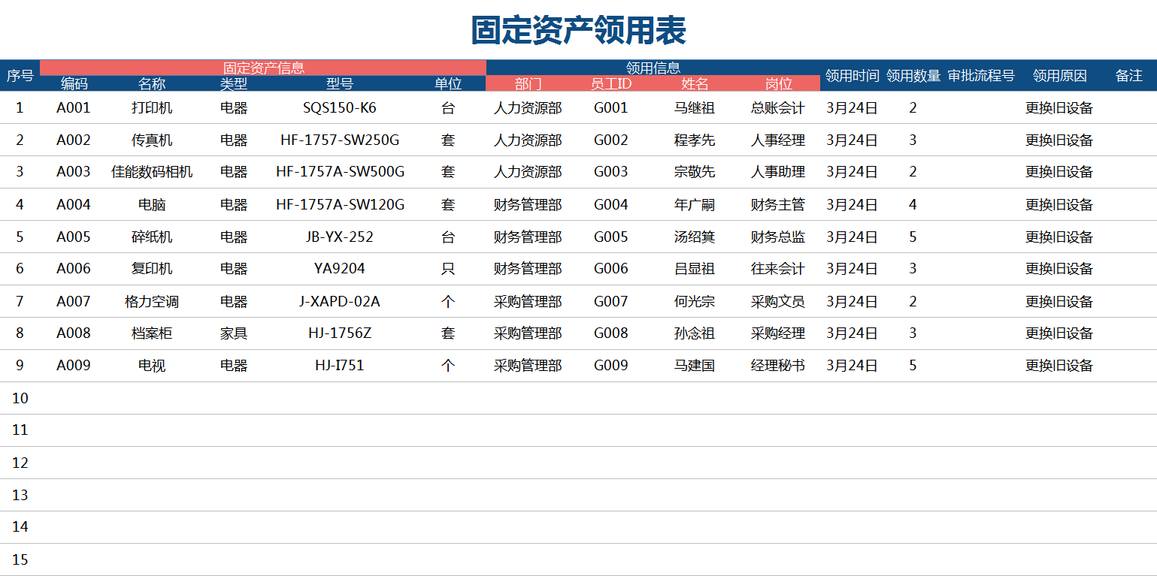The image size is (1157, 576).
Task: Select employee ID G007
Action: [x=610, y=301]
